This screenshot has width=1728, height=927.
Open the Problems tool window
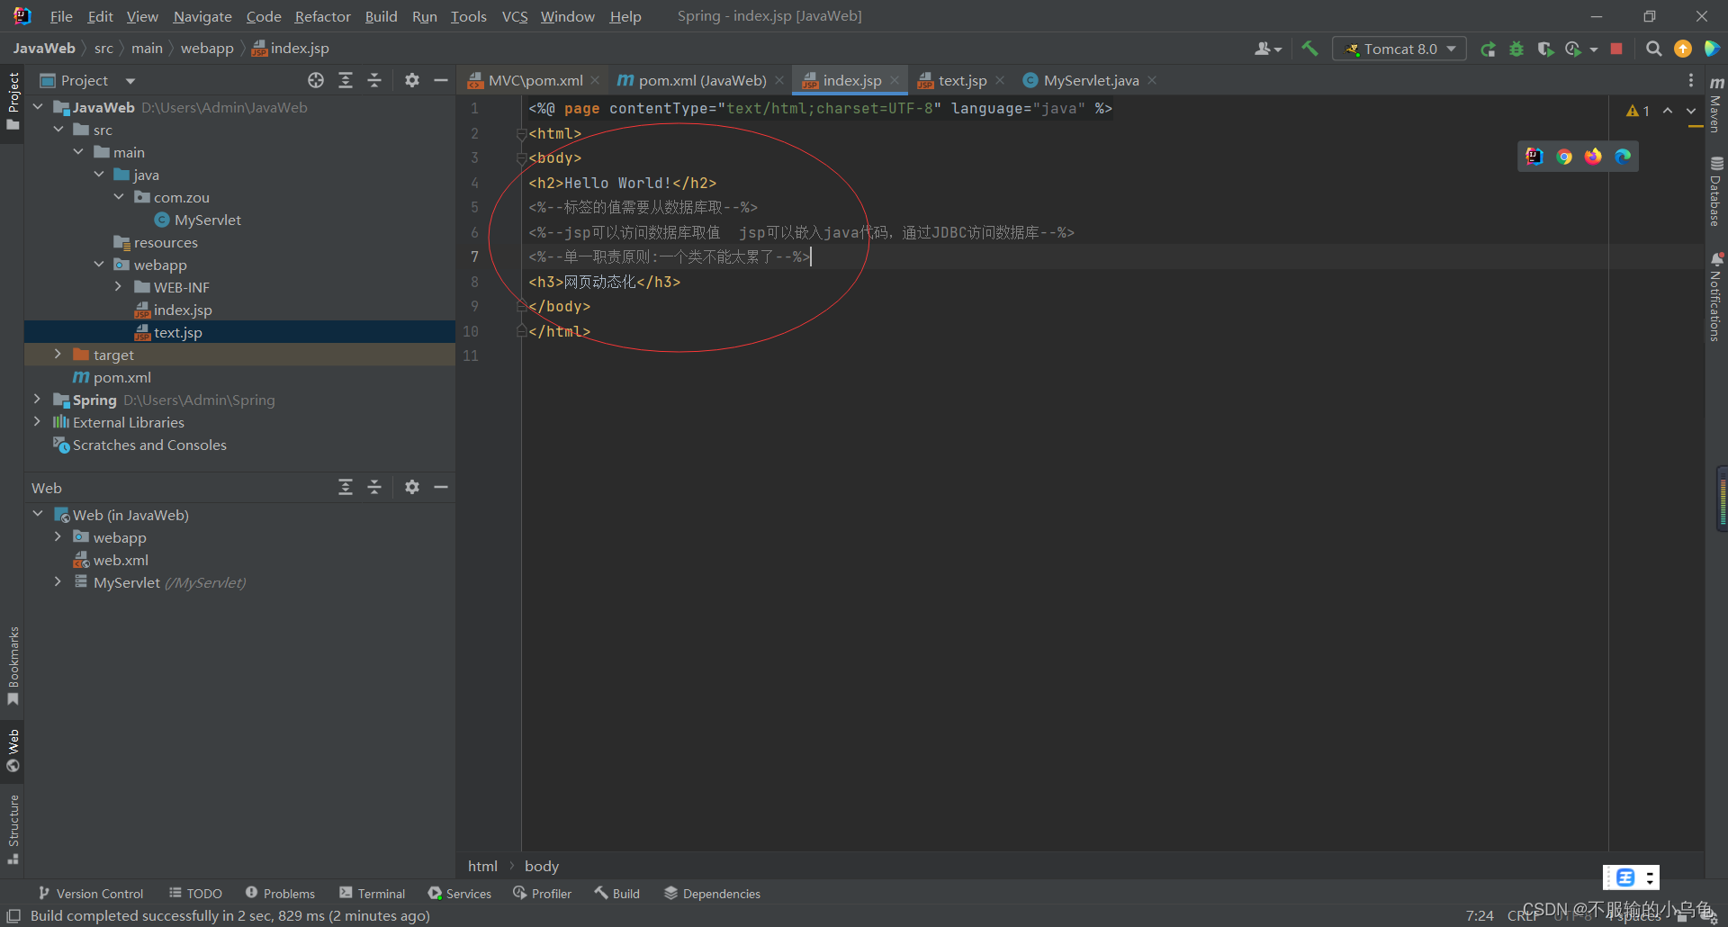(x=280, y=894)
